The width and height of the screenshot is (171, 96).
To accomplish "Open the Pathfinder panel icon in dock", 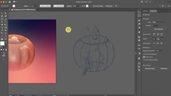I will coord(139,70).
